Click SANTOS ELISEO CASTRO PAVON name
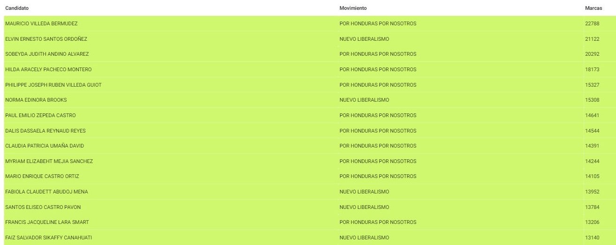The height and width of the screenshot is (245, 616). (x=43, y=207)
